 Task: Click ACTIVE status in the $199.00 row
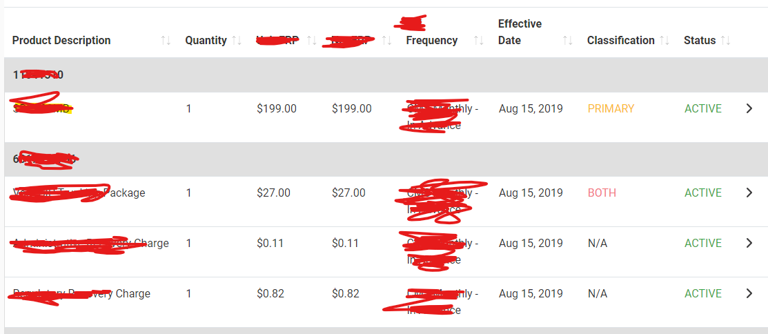click(x=703, y=109)
